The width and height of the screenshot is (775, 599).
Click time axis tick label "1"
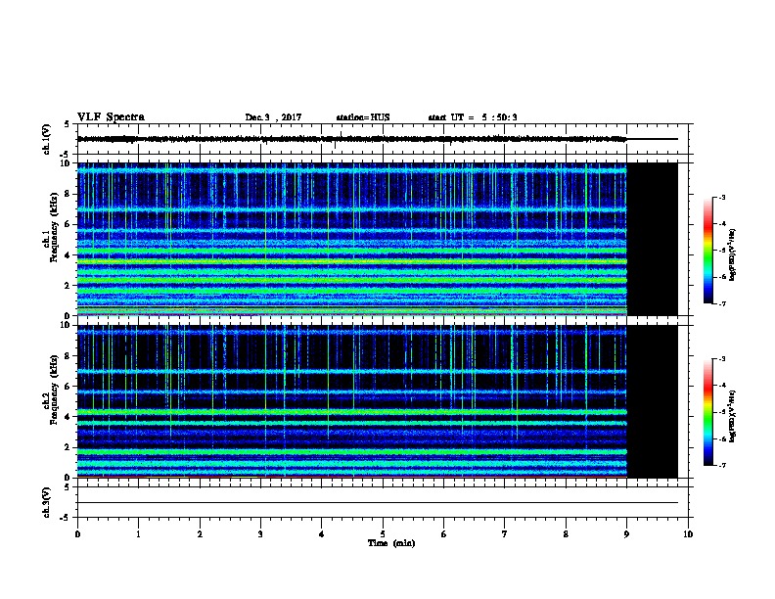138,534
